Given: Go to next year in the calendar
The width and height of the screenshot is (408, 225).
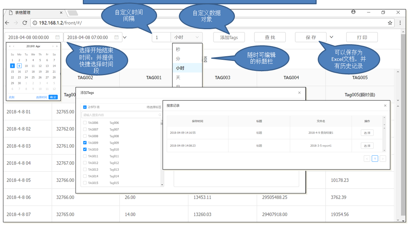Looking at the screenshot, I should click(x=57, y=46).
